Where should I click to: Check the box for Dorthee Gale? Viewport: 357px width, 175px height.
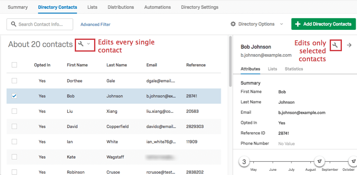click(x=14, y=81)
